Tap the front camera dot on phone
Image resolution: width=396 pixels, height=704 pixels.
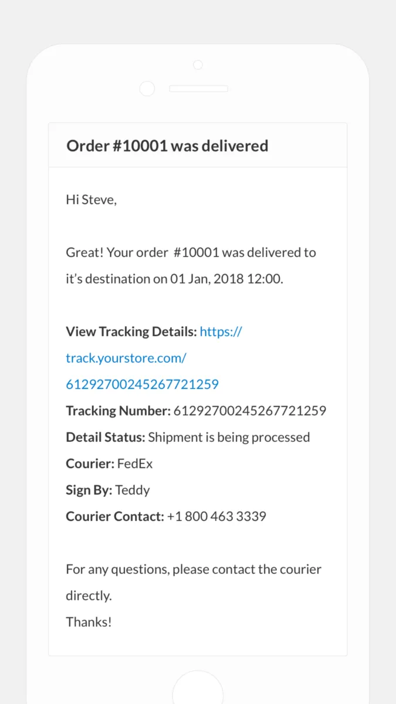(198, 65)
